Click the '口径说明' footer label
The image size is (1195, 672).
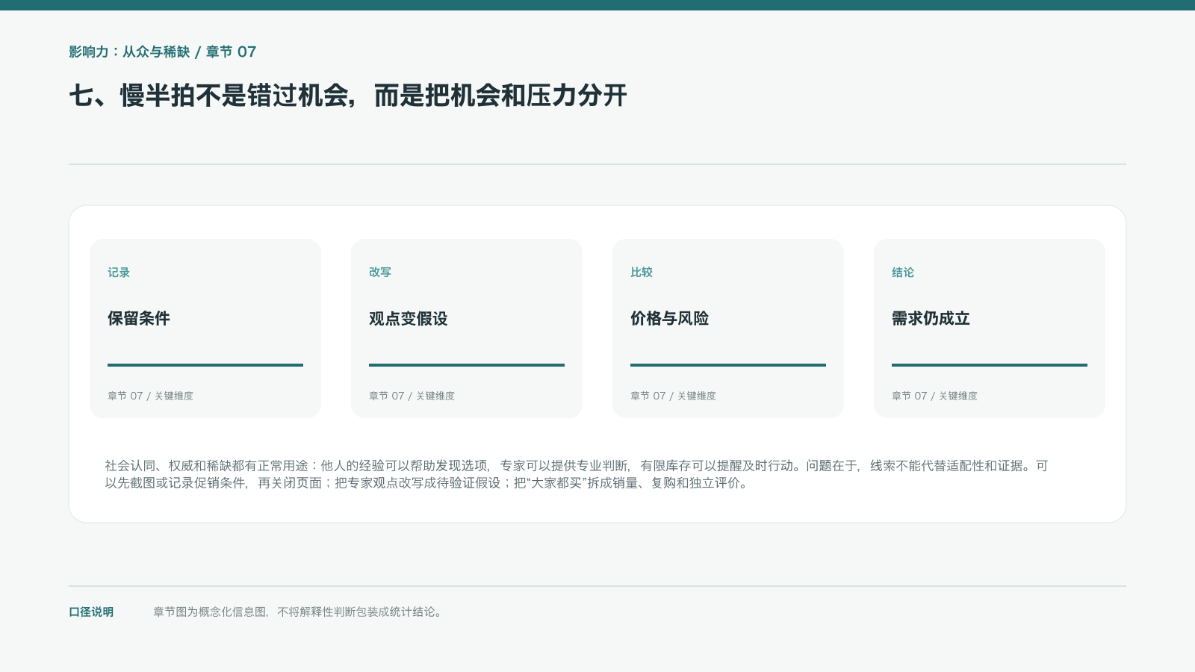pyautogui.click(x=91, y=612)
